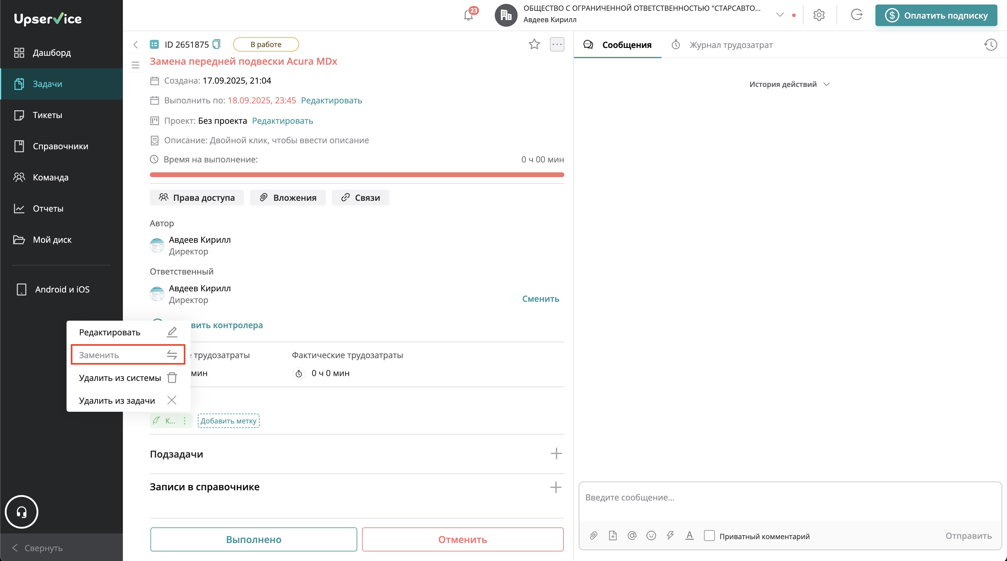Open the task list hamburger menu
The height and width of the screenshot is (561, 1007).
(x=136, y=65)
